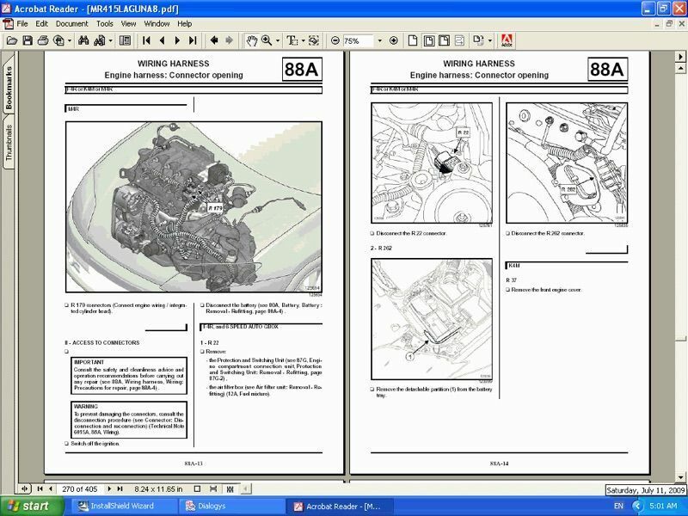Open the dropdown beside the web globe icon
The width and height of the screenshot is (688, 516).
click(x=70, y=40)
